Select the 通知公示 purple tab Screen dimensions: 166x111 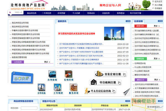point(141,80)
